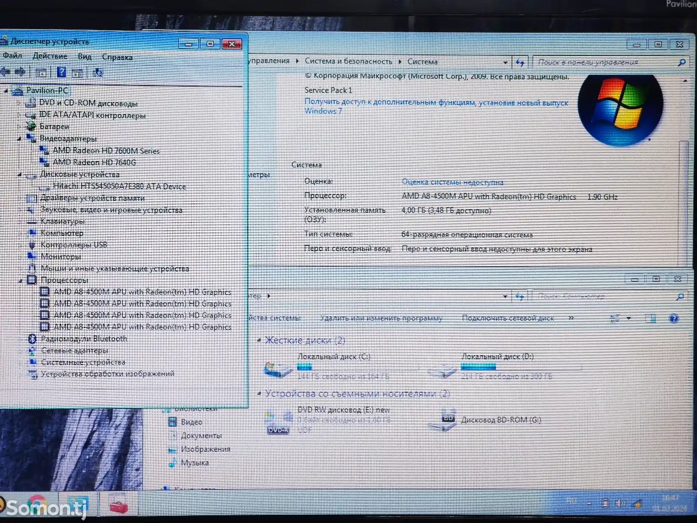Screen dimensions: 697x523
Task: Click the scan for hardware changes icon
Action: point(98,73)
